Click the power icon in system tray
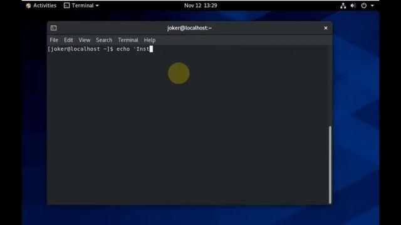This screenshot has height=225, width=401. click(363, 6)
